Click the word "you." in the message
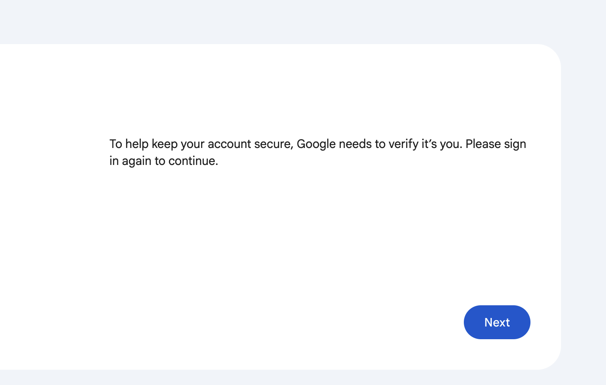606x385 pixels. tap(451, 144)
